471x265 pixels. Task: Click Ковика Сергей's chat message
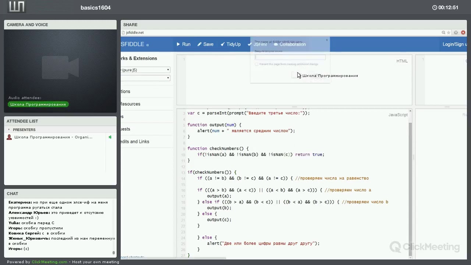[37, 233]
